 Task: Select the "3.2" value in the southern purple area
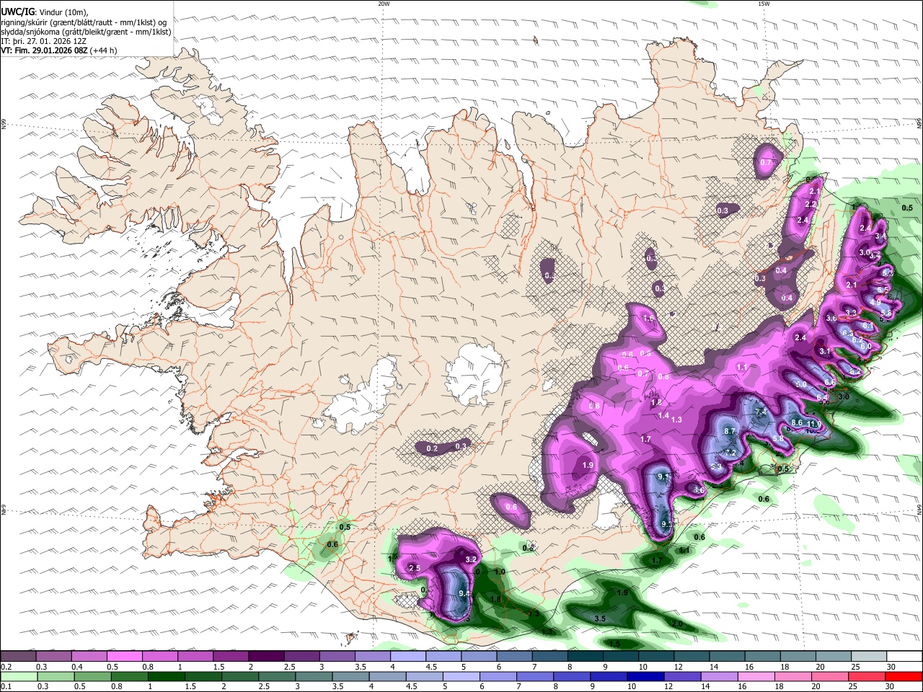pyautogui.click(x=472, y=559)
